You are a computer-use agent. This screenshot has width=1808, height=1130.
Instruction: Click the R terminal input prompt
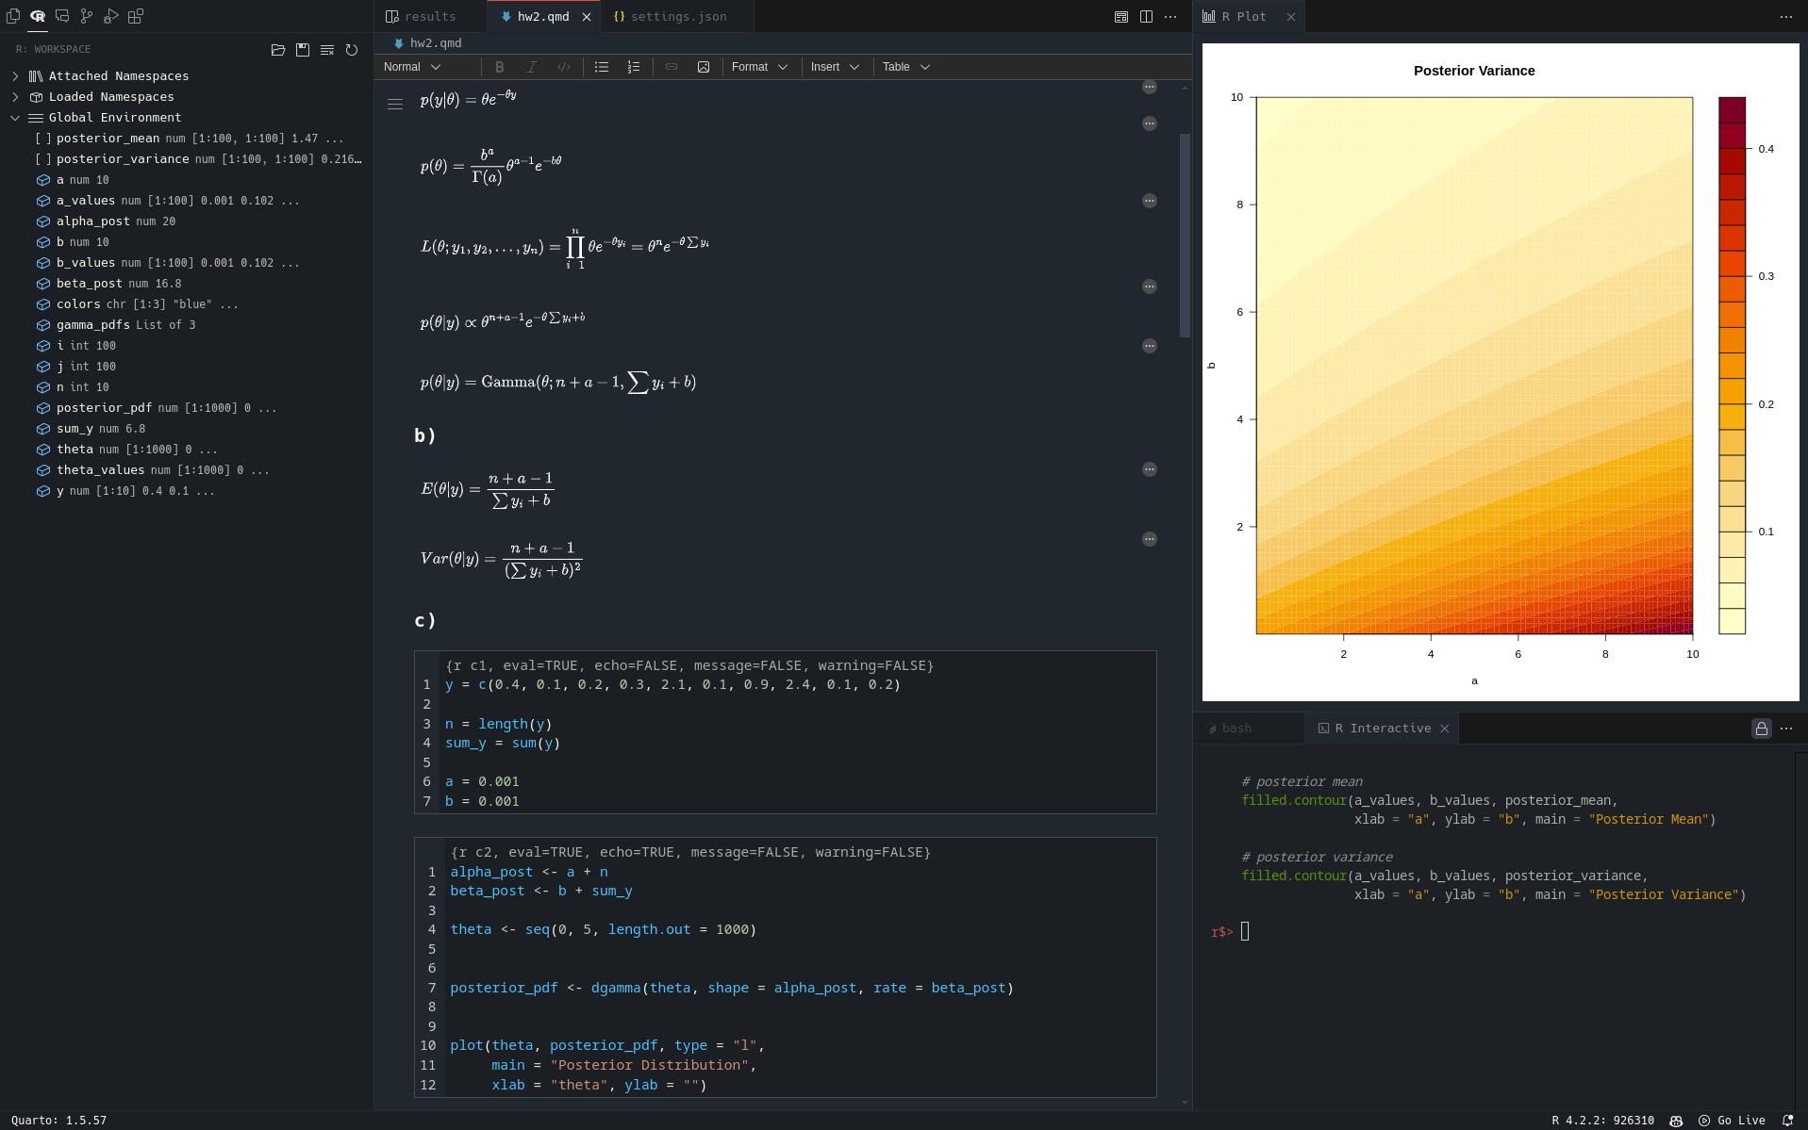pos(1245,932)
